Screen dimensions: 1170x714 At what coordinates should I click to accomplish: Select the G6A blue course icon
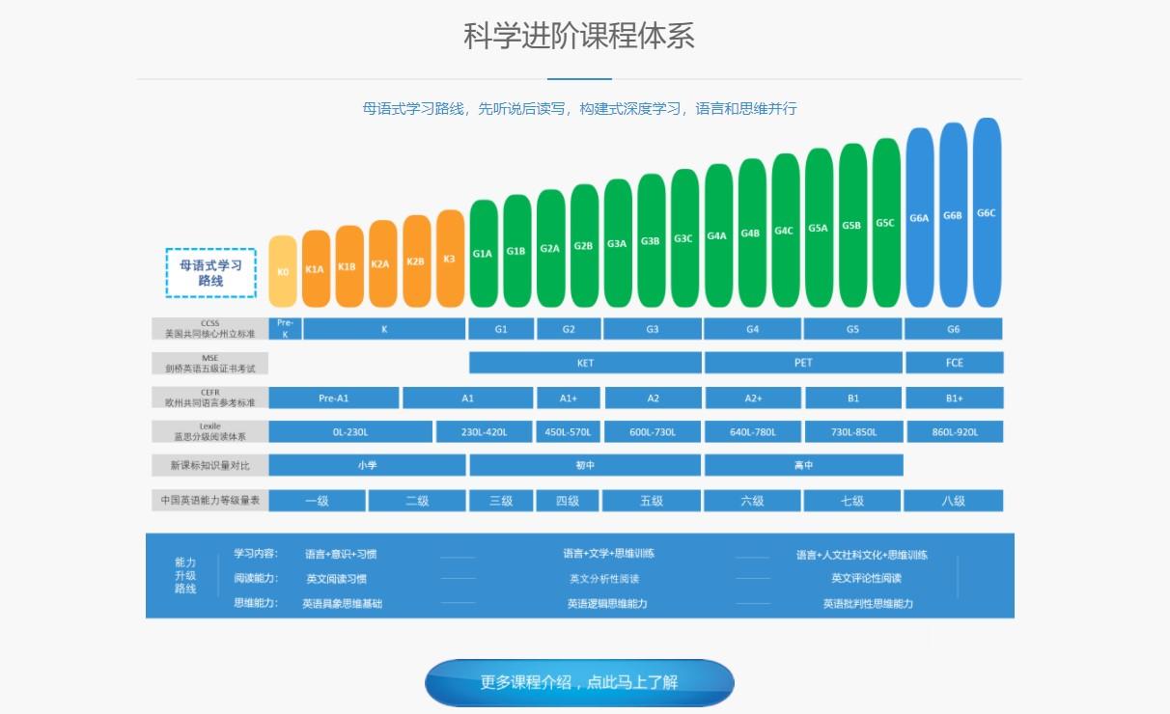[917, 220]
